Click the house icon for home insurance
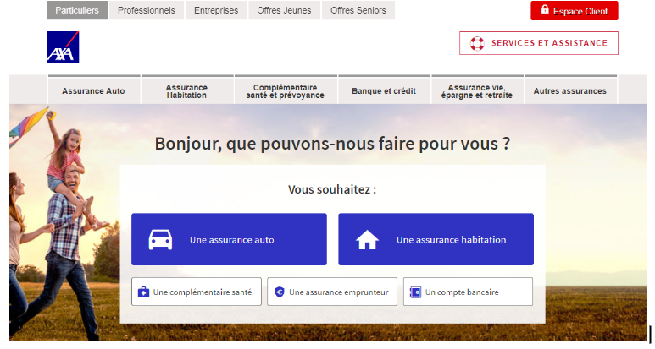The height and width of the screenshot is (349, 655). (x=367, y=239)
